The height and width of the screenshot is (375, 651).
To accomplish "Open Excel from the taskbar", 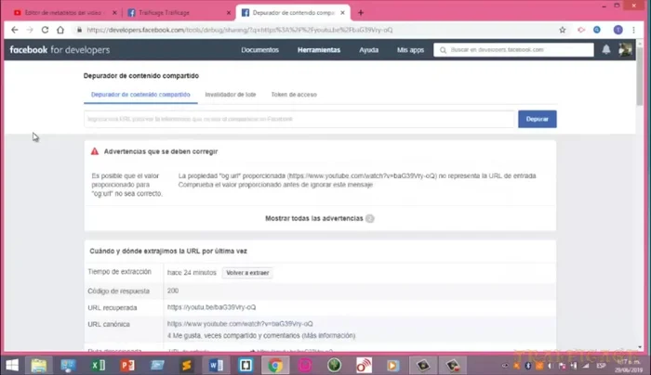I will pos(98,365).
